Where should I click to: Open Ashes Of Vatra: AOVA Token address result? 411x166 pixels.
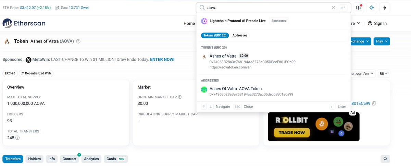[x=273, y=91]
